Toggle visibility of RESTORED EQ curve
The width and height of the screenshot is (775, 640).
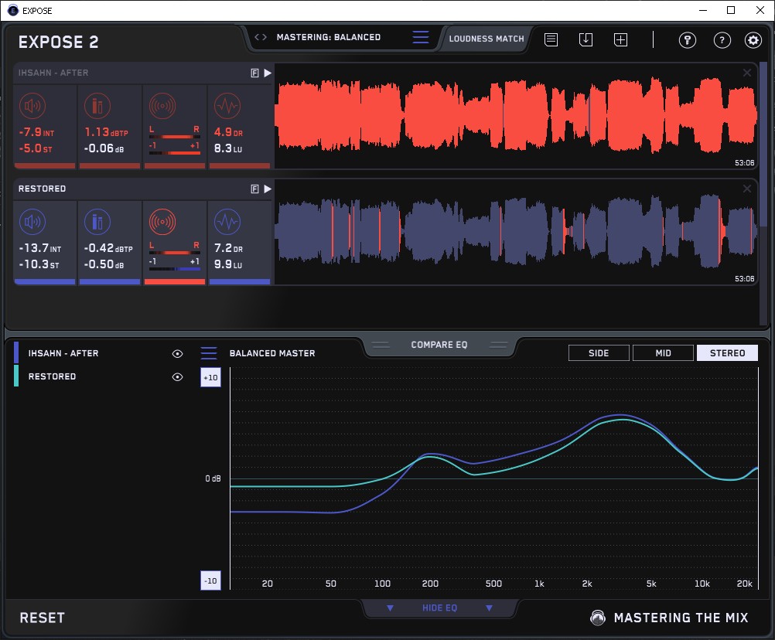coord(178,376)
